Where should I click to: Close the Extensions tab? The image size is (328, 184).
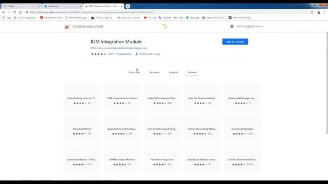coord(80,6)
